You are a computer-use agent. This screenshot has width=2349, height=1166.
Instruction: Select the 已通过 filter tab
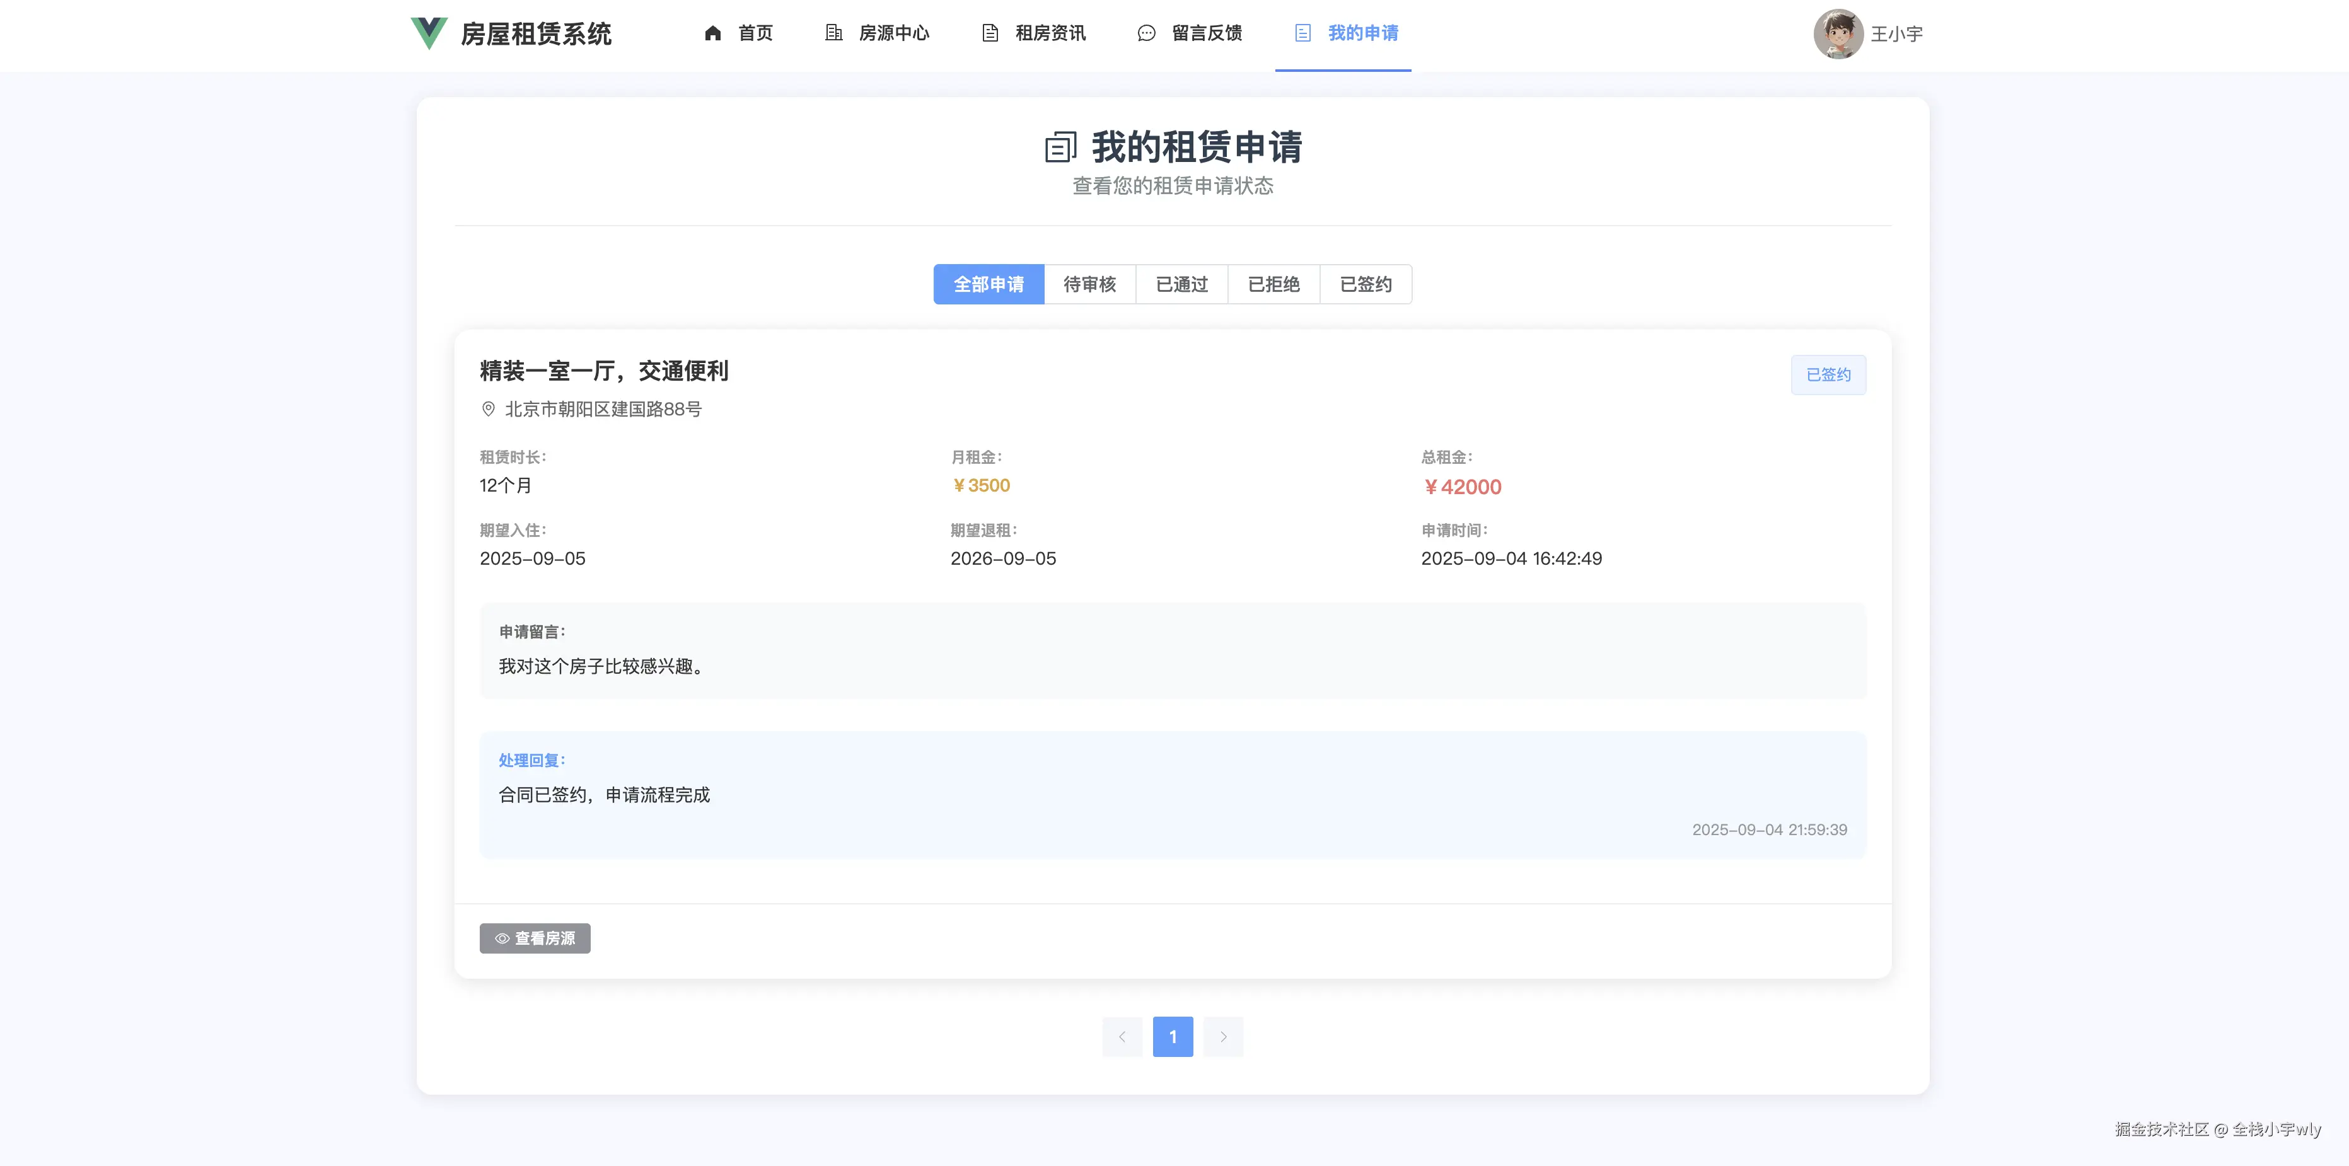(x=1182, y=284)
